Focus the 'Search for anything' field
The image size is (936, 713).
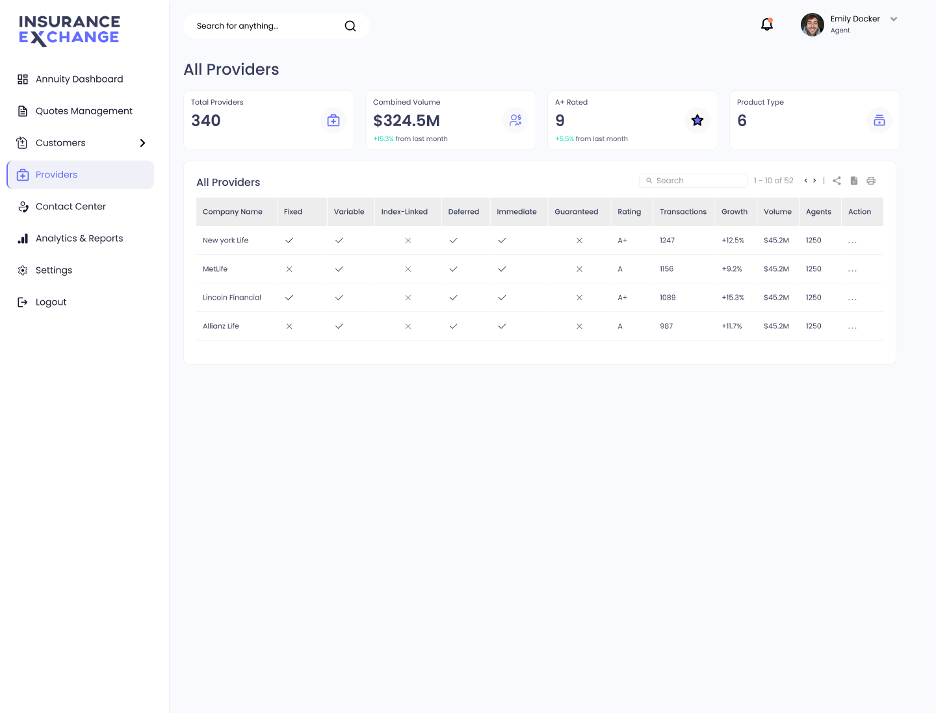coord(276,26)
